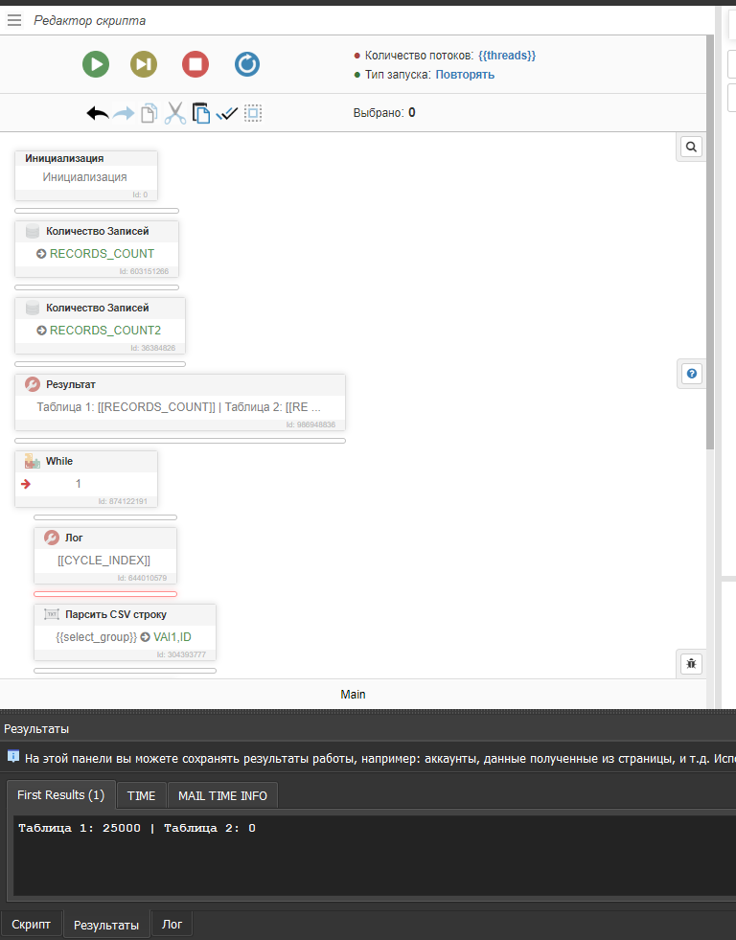Change run type 'Повторять' link
This screenshot has height=940, width=736.
pyautogui.click(x=465, y=75)
